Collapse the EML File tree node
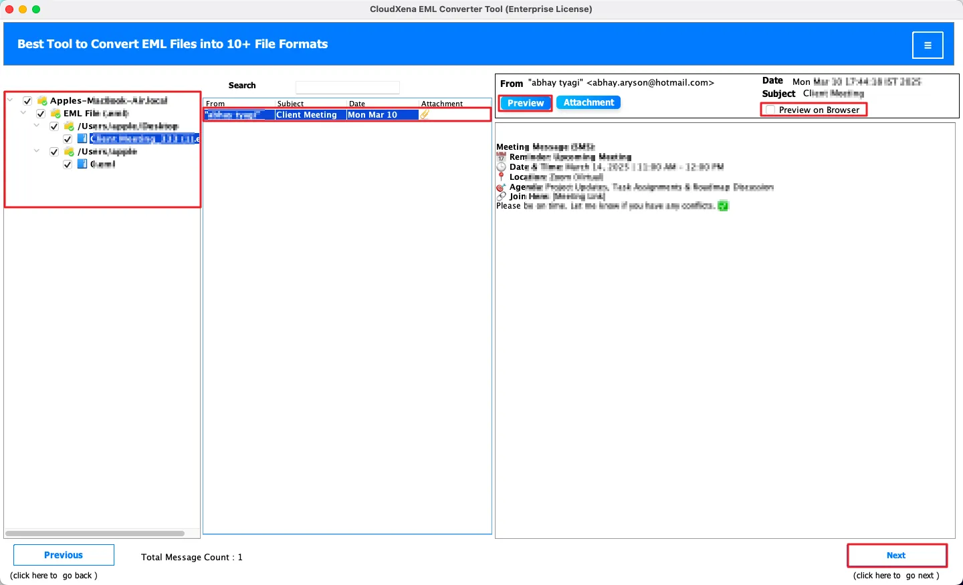This screenshot has width=963, height=585. pyautogui.click(x=23, y=113)
